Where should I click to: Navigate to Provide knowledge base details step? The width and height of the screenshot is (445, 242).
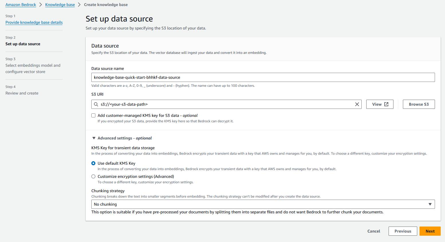[x=34, y=22]
